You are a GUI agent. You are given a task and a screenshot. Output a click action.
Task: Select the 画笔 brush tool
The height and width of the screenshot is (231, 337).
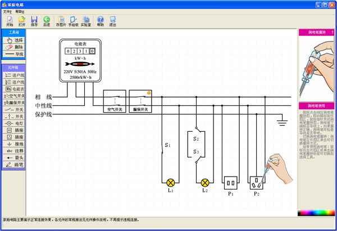pos(14,165)
